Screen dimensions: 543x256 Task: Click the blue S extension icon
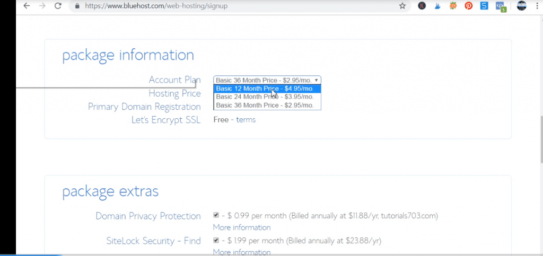[x=484, y=6]
